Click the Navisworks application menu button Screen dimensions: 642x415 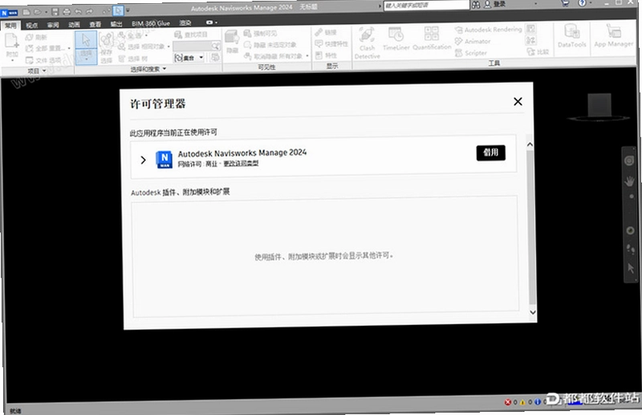(9, 13)
